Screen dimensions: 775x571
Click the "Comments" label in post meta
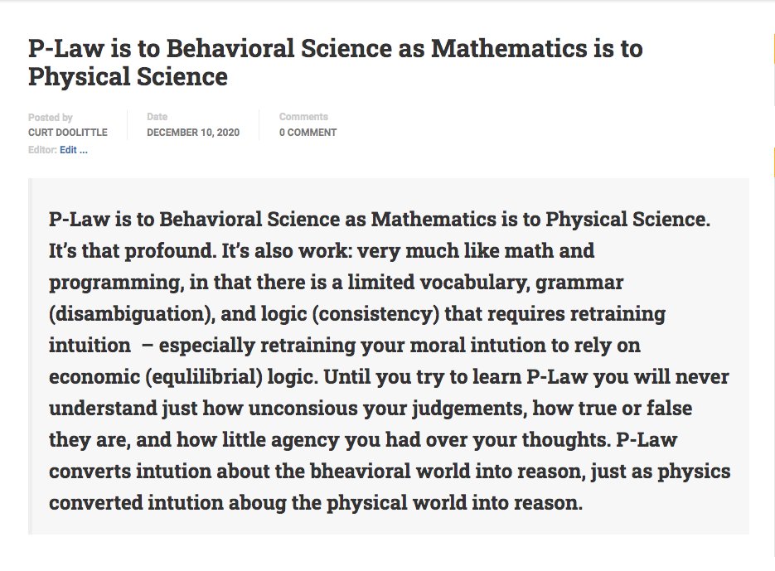303,117
